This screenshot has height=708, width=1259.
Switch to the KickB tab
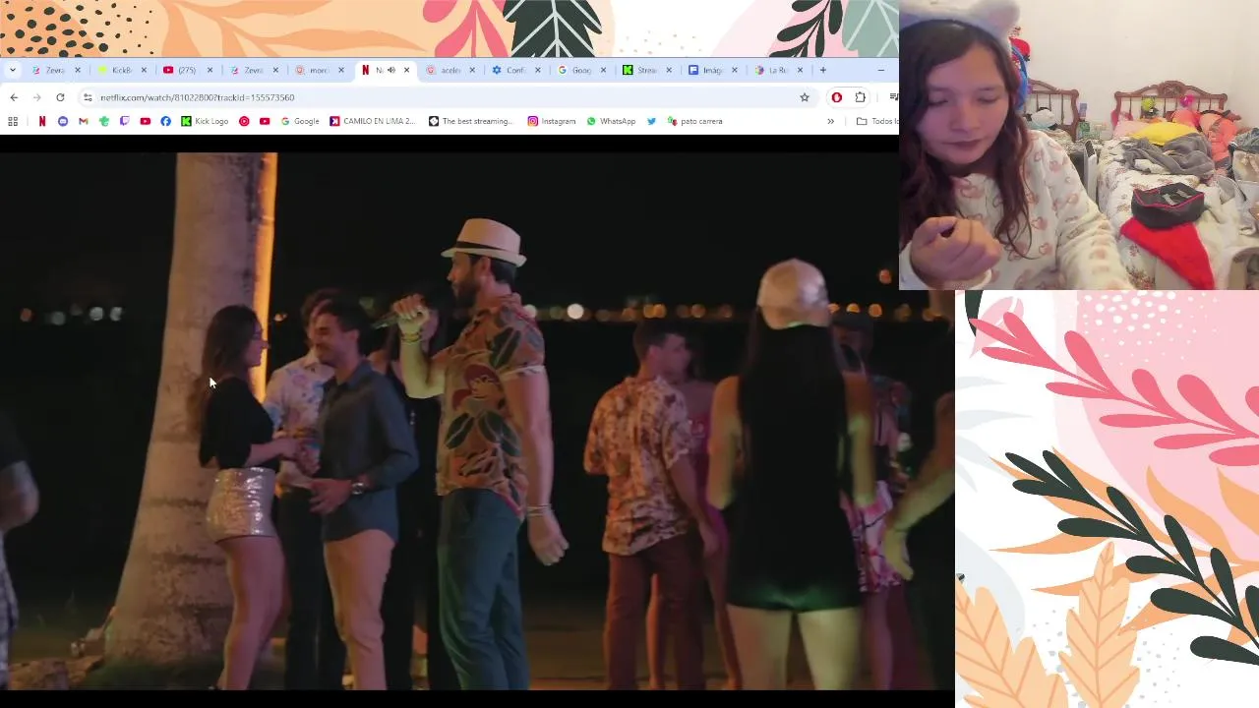[122, 70]
